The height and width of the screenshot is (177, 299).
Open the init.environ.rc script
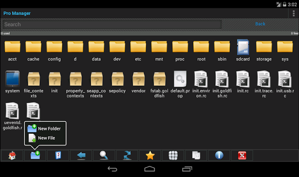[201, 84]
